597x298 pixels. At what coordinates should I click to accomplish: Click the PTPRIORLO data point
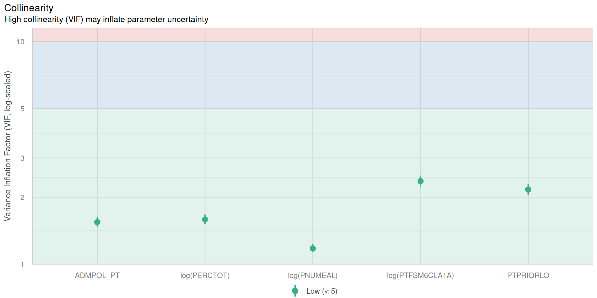[528, 189]
